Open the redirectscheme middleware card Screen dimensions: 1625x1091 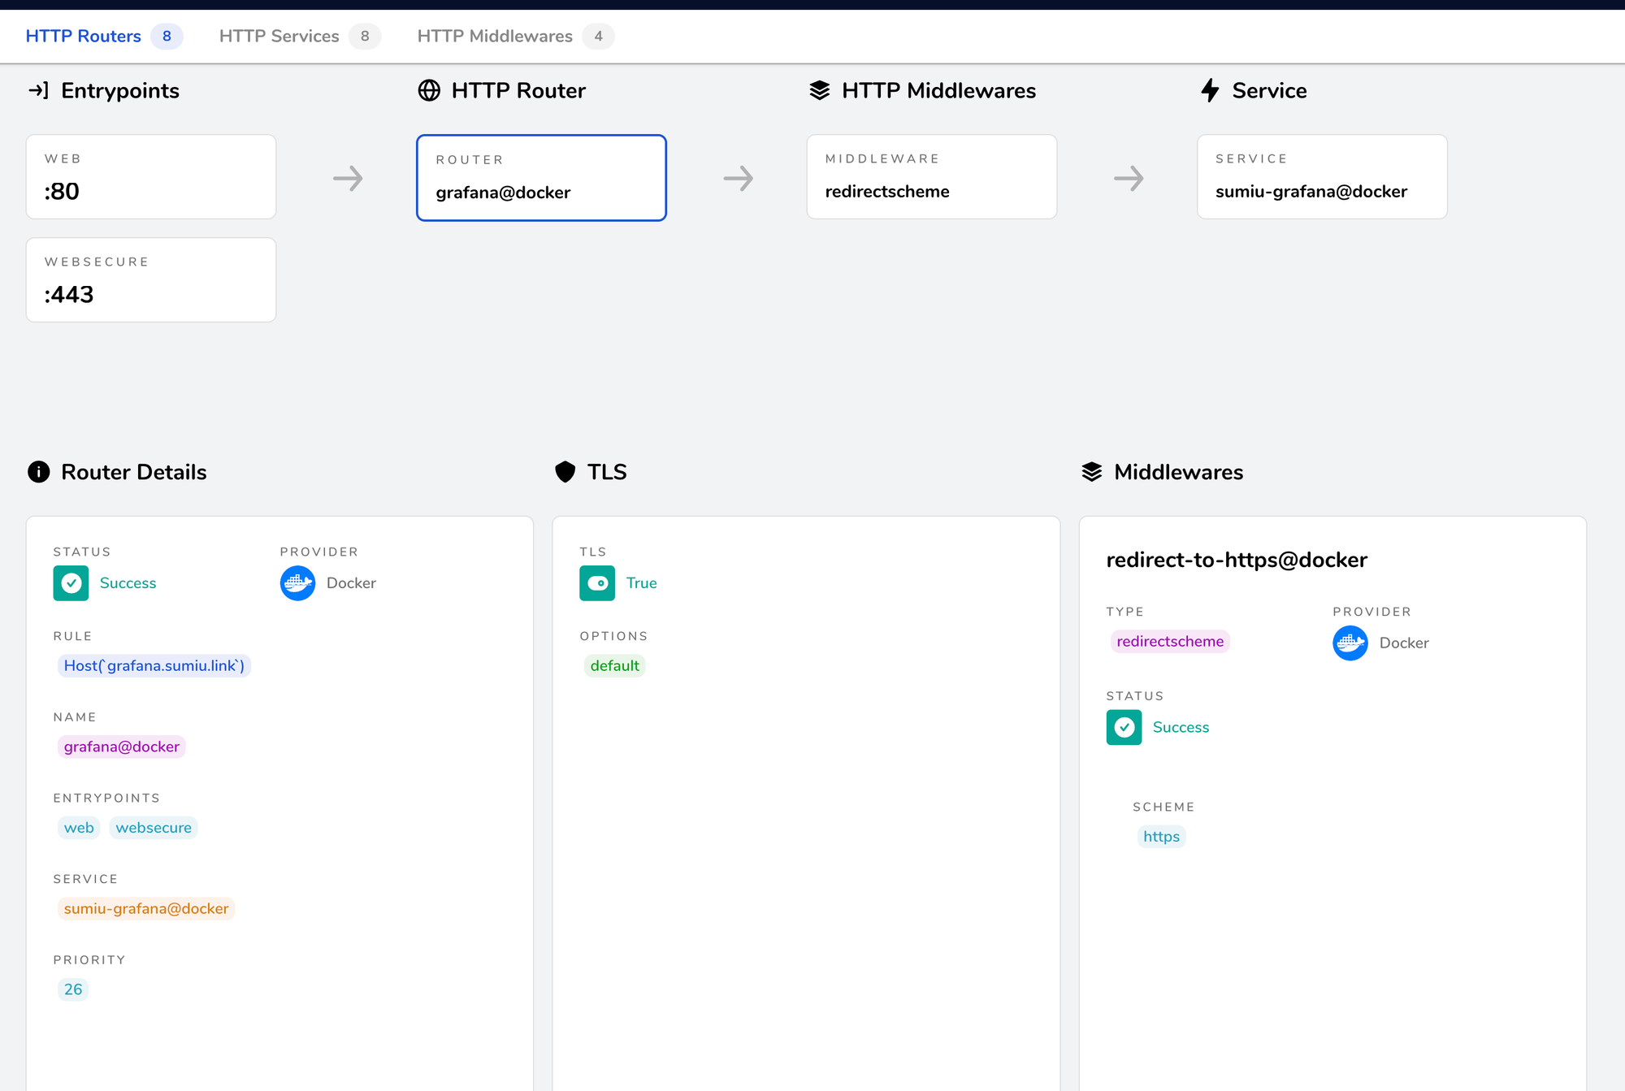(931, 177)
